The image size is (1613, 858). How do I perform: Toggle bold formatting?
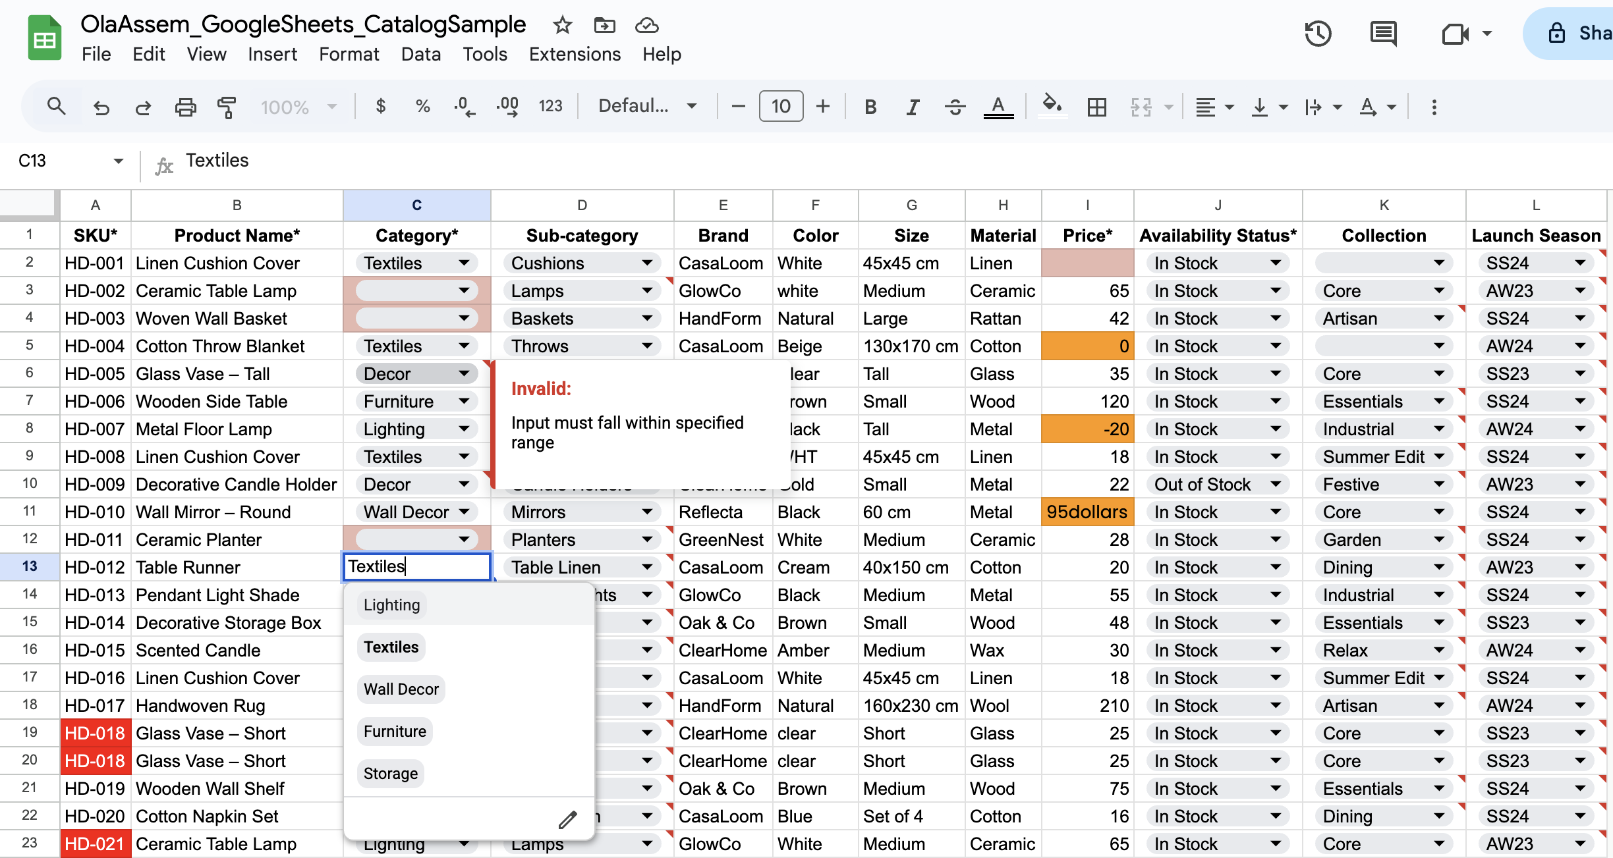coord(870,107)
